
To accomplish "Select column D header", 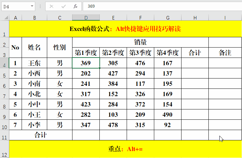I will [x=86, y=18].
